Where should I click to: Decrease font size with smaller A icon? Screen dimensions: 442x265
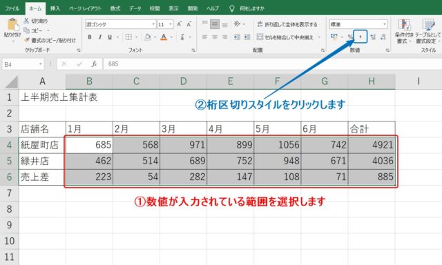tap(189, 24)
